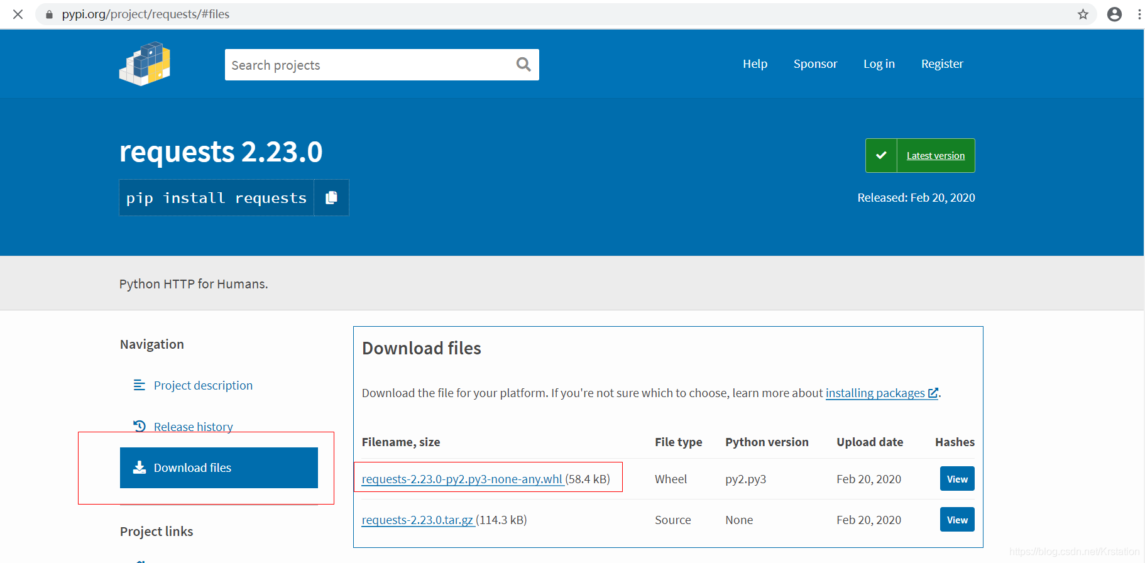
Task: Download requests-2.23.0.tar.gz source file
Action: (417, 520)
